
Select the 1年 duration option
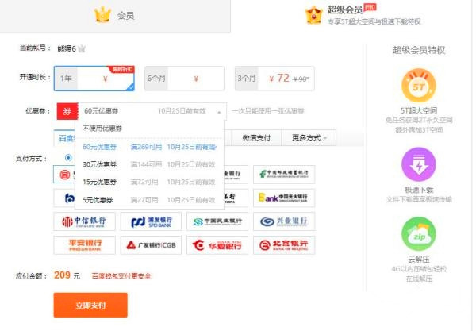(x=94, y=79)
